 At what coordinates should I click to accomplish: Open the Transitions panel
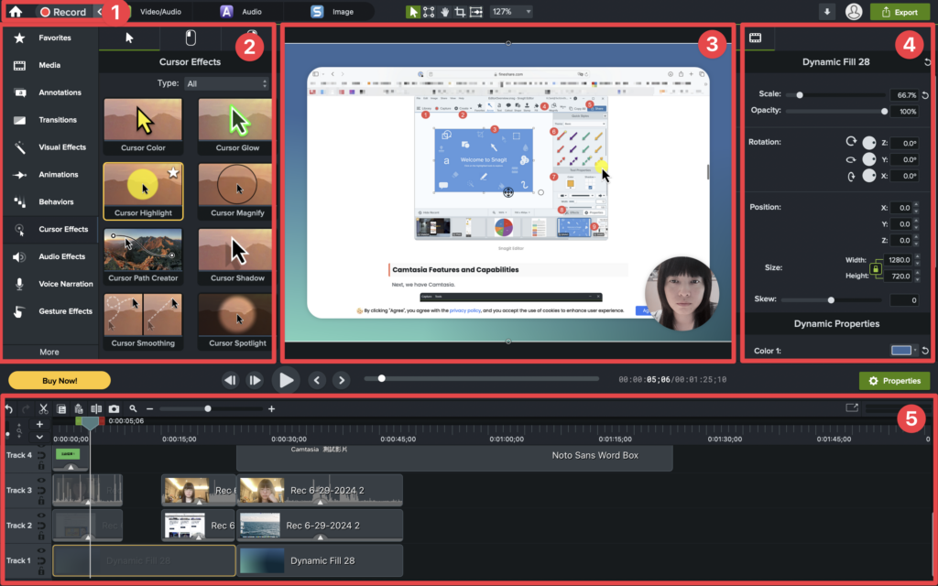point(50,120)
